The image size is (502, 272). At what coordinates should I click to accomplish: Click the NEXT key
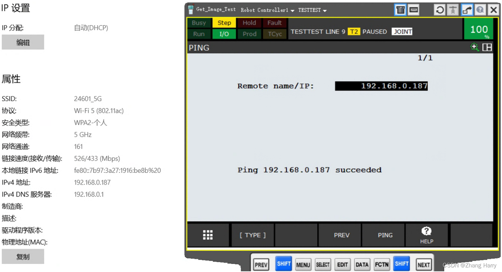pos(424,265)
